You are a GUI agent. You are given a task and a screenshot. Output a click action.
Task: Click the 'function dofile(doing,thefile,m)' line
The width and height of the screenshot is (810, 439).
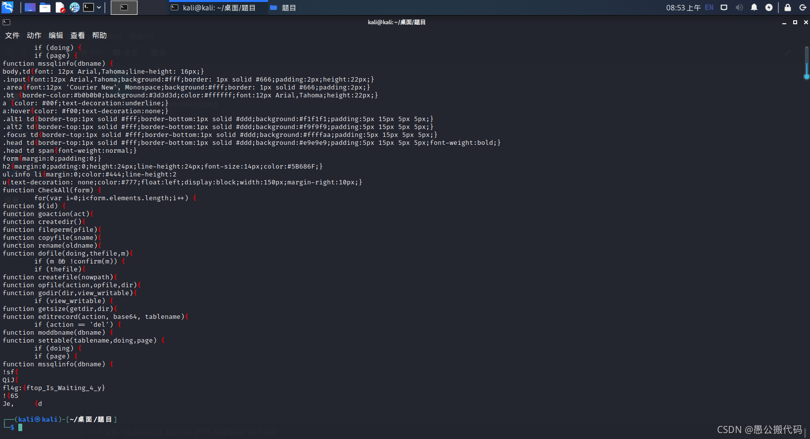coord(68,254)
